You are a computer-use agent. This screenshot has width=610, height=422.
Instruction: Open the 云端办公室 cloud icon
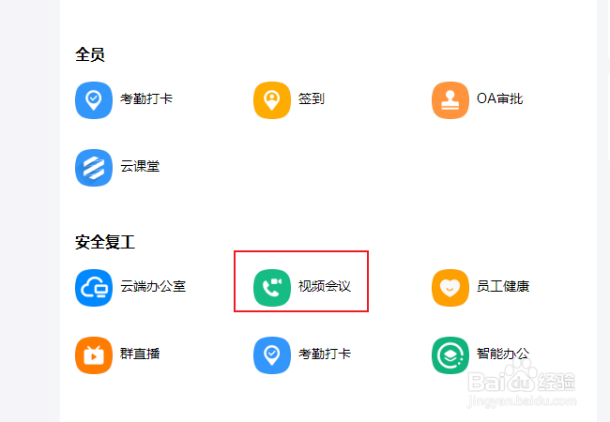click(94, 288)
